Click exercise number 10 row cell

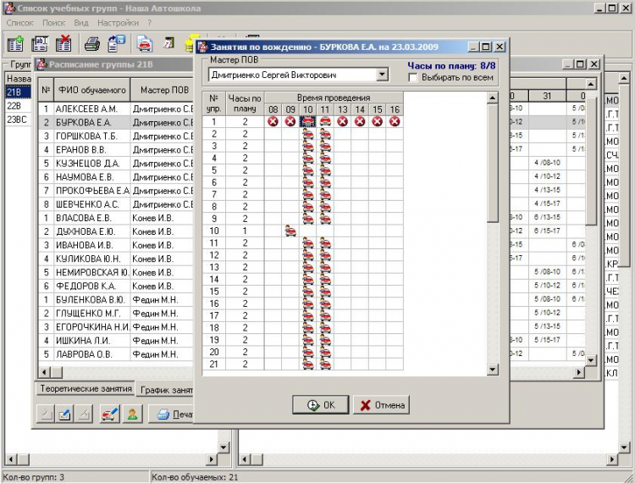(214, 231)
